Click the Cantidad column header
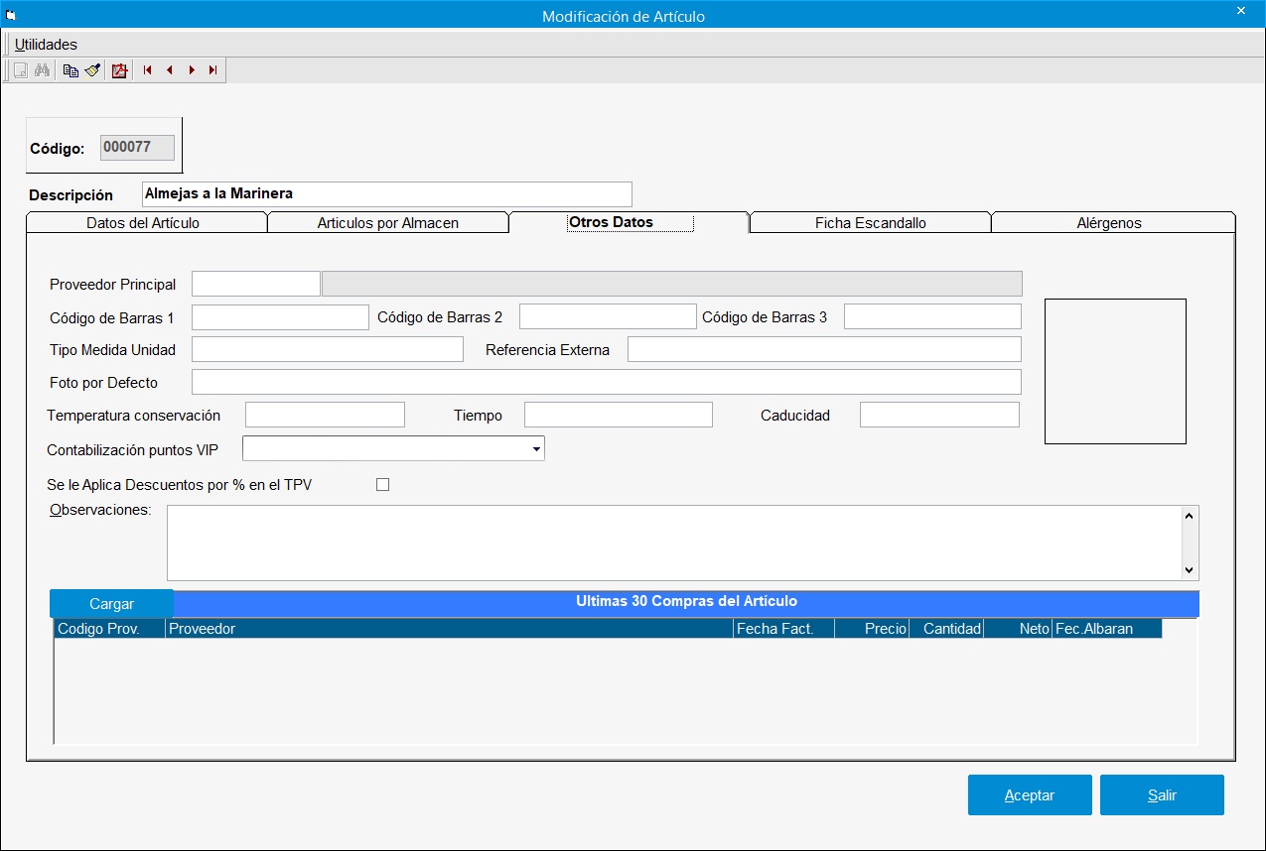 coord(946,629)
